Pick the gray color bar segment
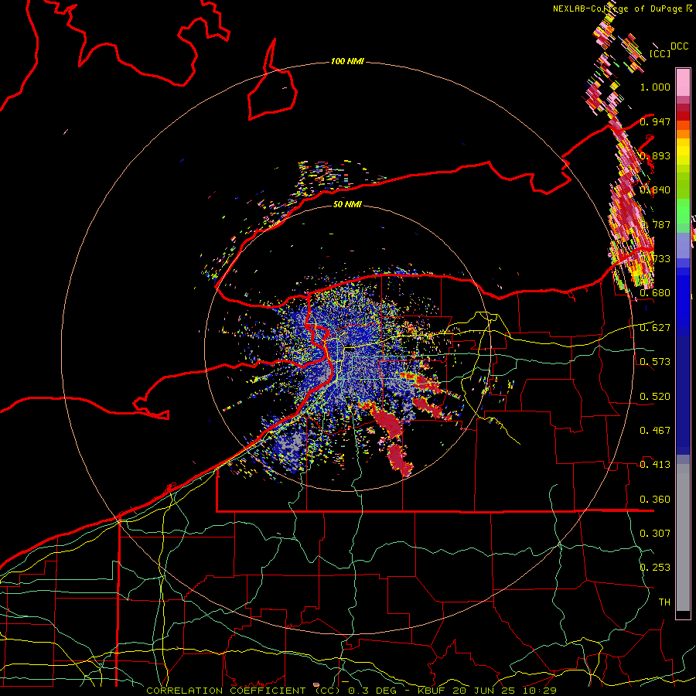 (683, 537)
